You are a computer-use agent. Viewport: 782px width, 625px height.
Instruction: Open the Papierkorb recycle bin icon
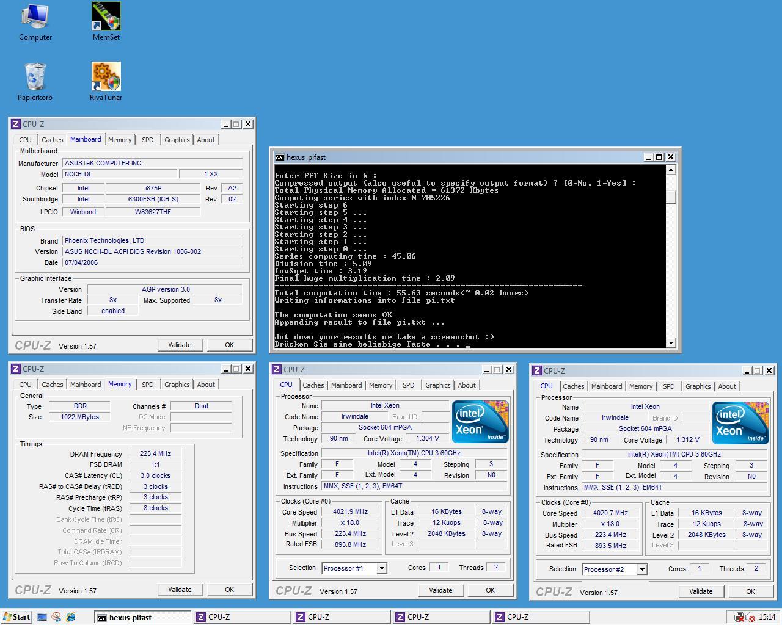pyautogui.click(x=35, y=82)
